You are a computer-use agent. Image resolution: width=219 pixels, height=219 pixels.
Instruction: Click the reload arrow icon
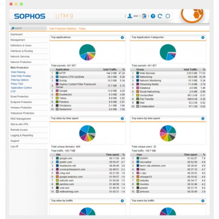point(160,16)
